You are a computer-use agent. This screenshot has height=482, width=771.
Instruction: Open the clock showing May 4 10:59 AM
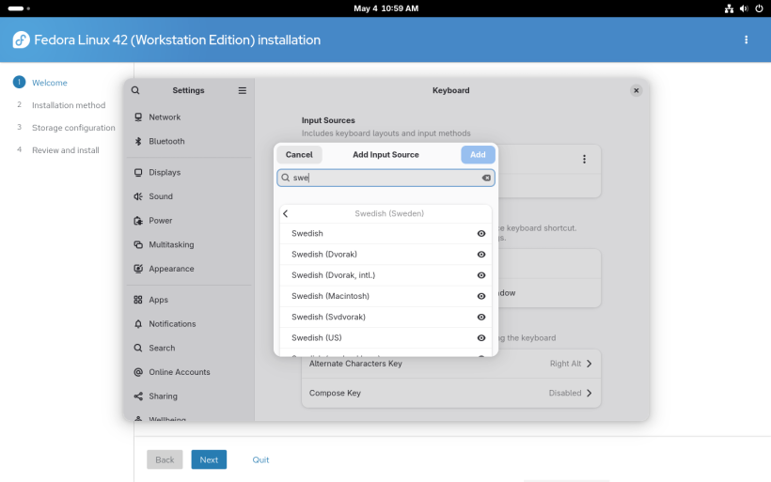(386, 8)
